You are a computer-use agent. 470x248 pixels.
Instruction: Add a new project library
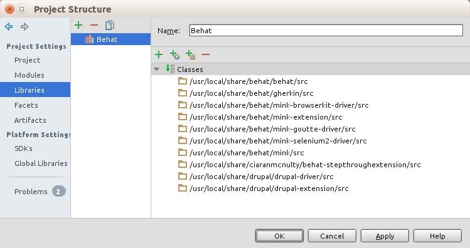click(x=78, y=25)
